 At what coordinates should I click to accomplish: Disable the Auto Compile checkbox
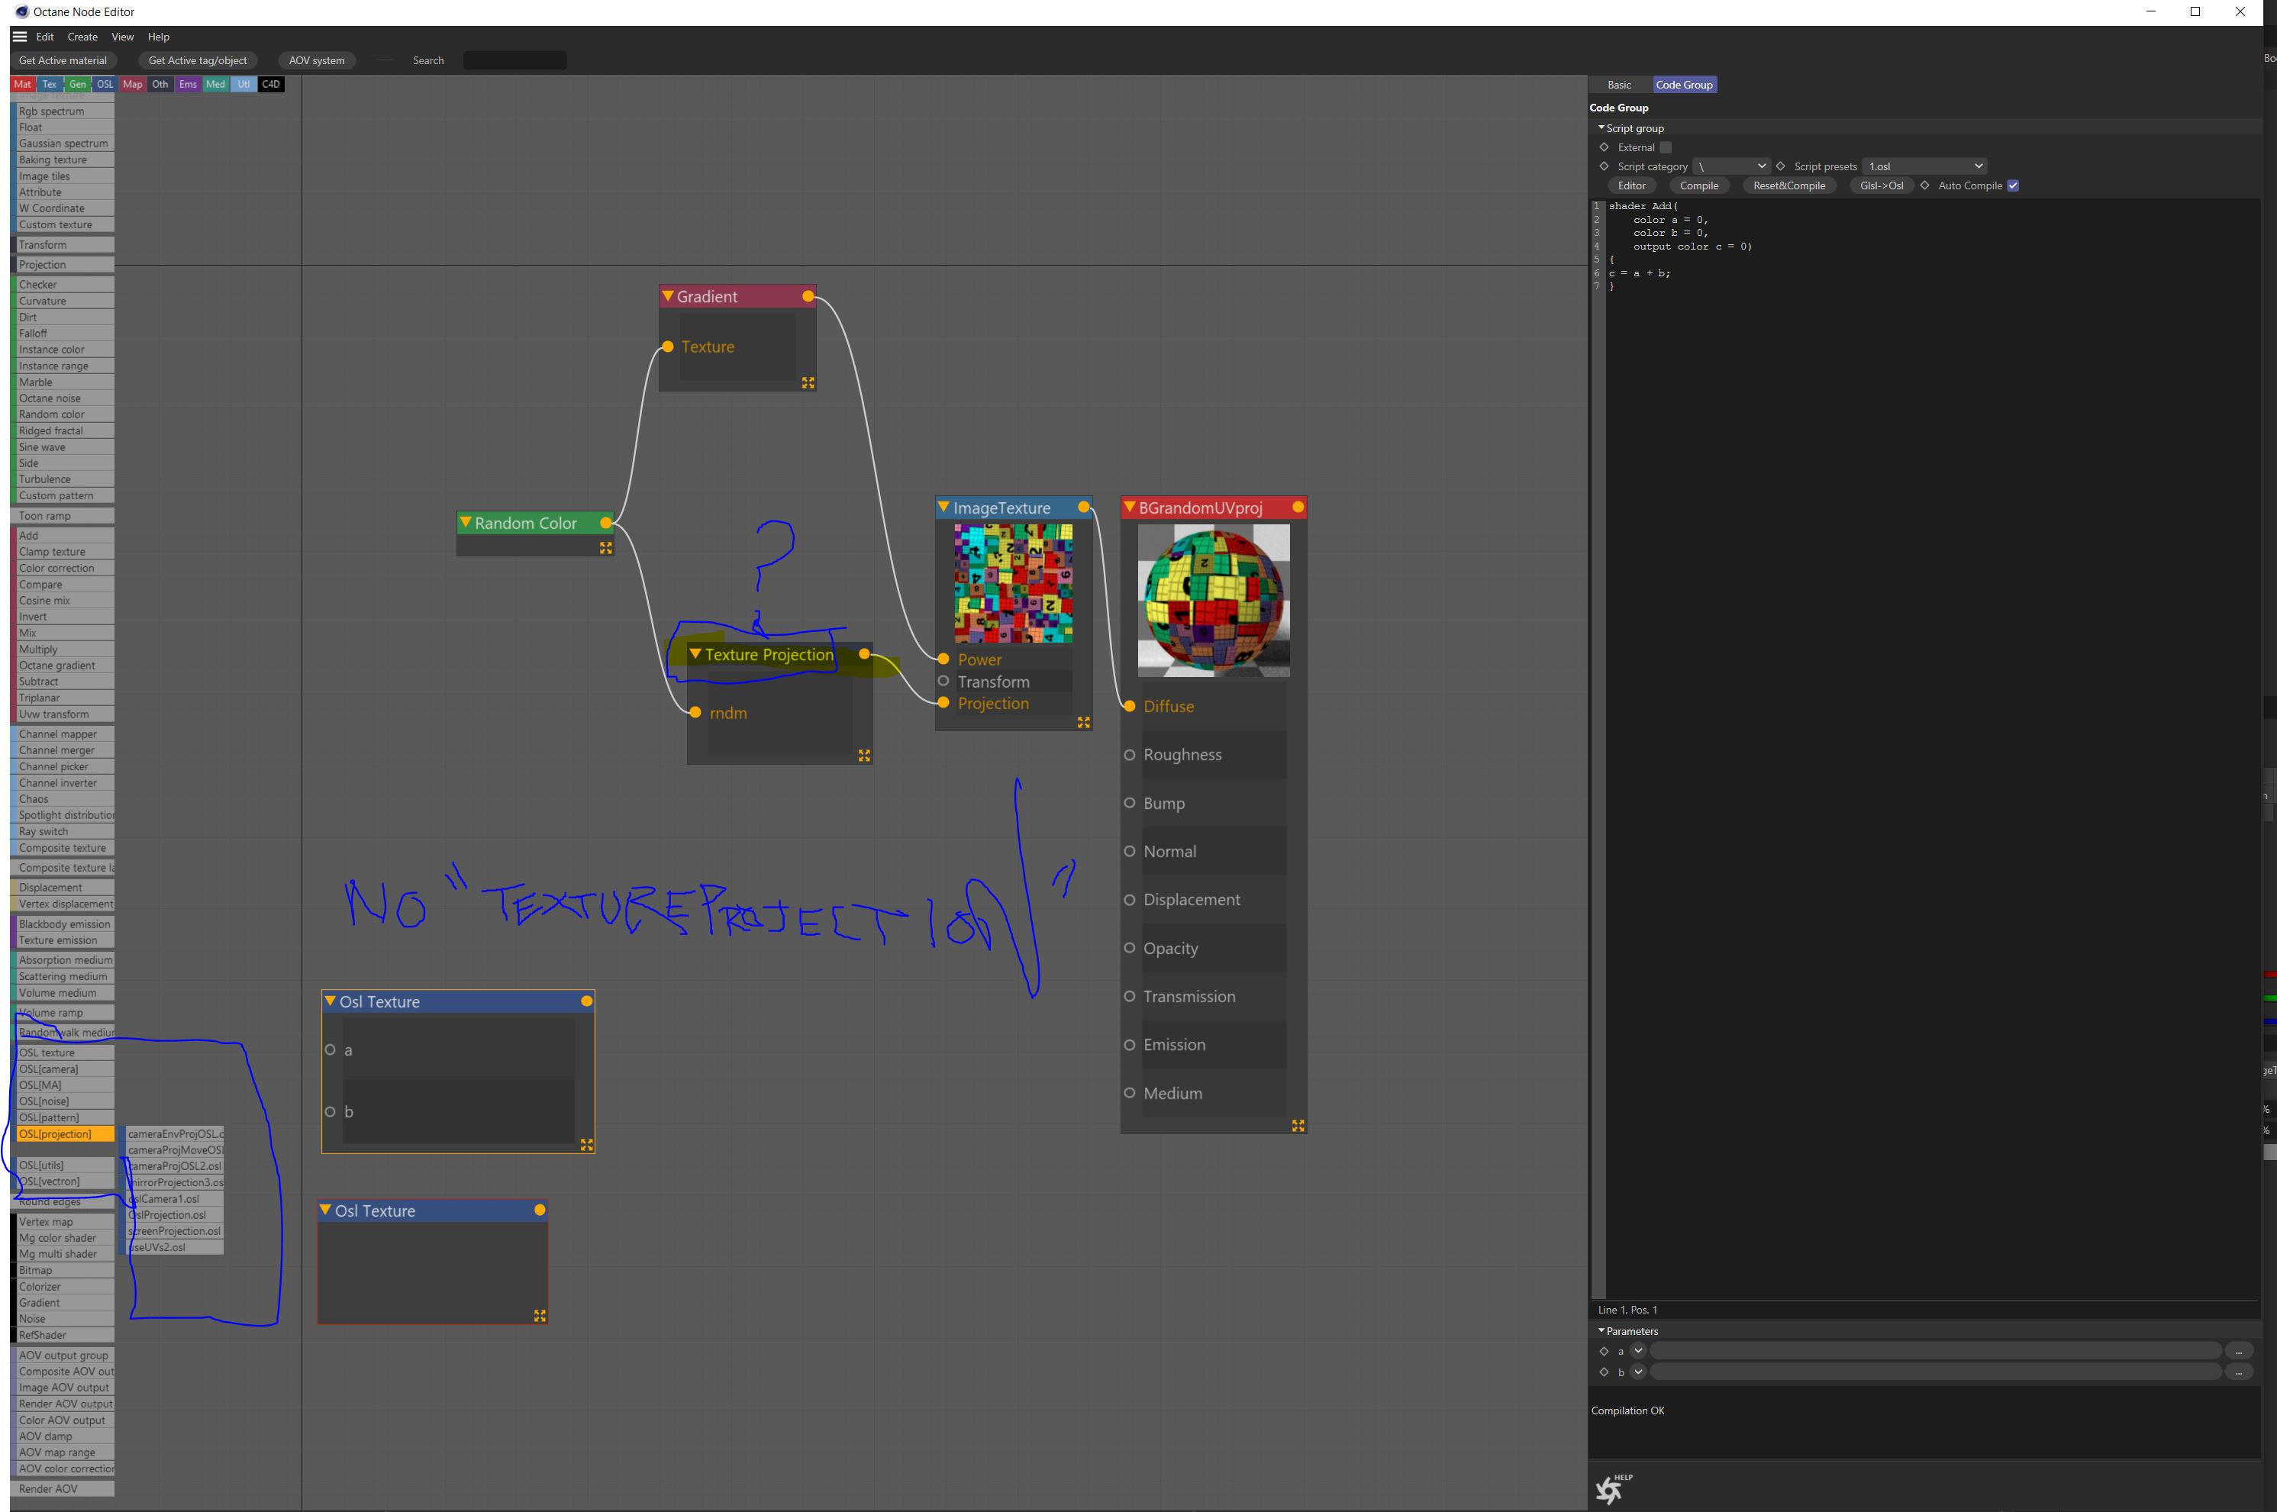pyautogui.click(x=2013, y=185)
